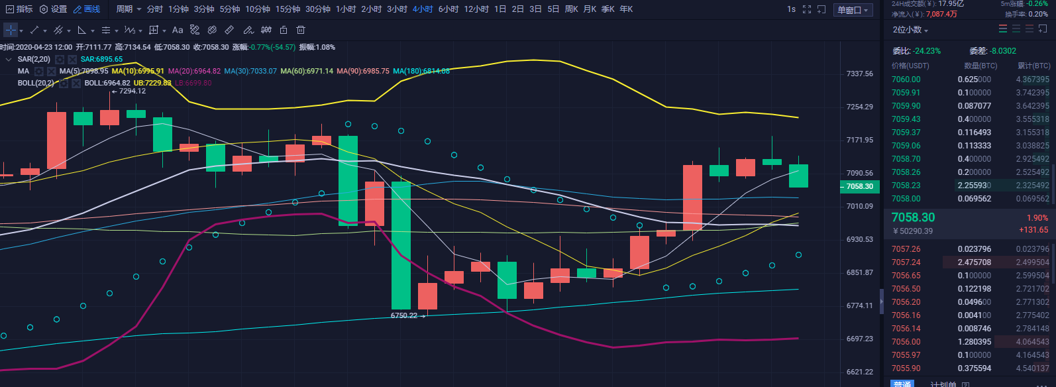Remove the BOLL indicator with X
Image resolution: width=1056 pixels, height=387 pixels.
coord(76,83)
